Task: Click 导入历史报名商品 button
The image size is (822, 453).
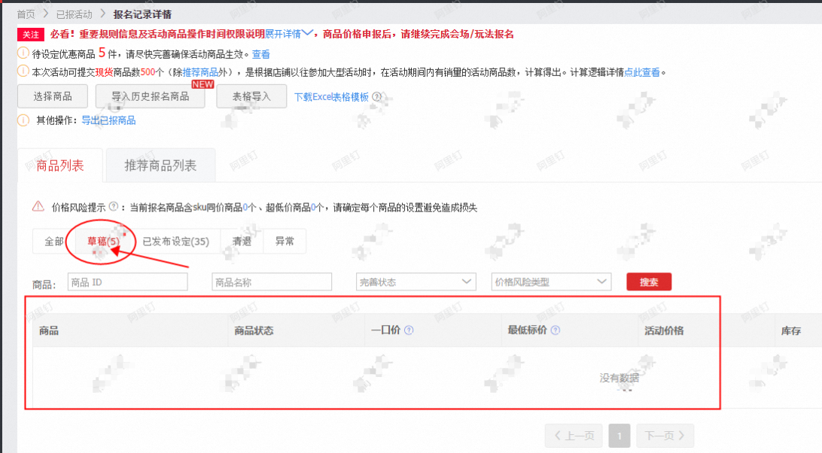Action: (x=150, y=96)
